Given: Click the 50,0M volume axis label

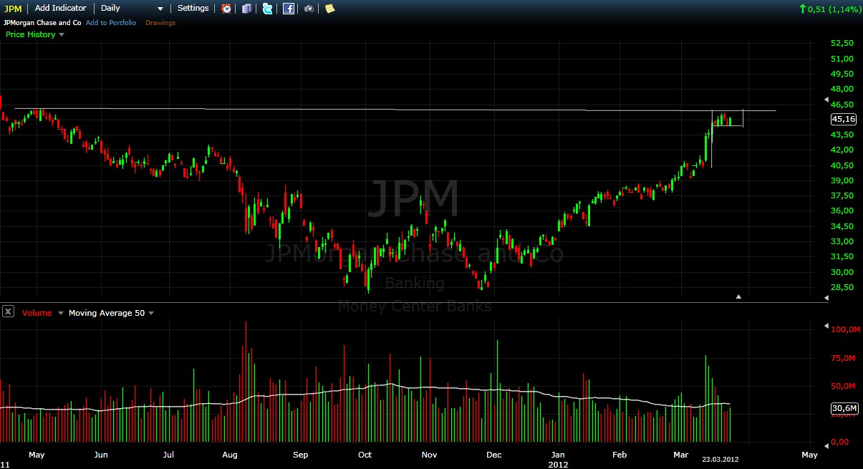Looking at the screenshot, I should pyautogui.click(x=843, y=386).
